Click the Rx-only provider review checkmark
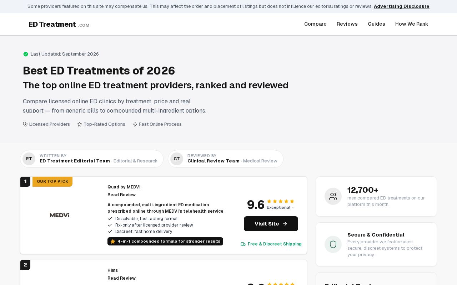 tap(110, 225)
